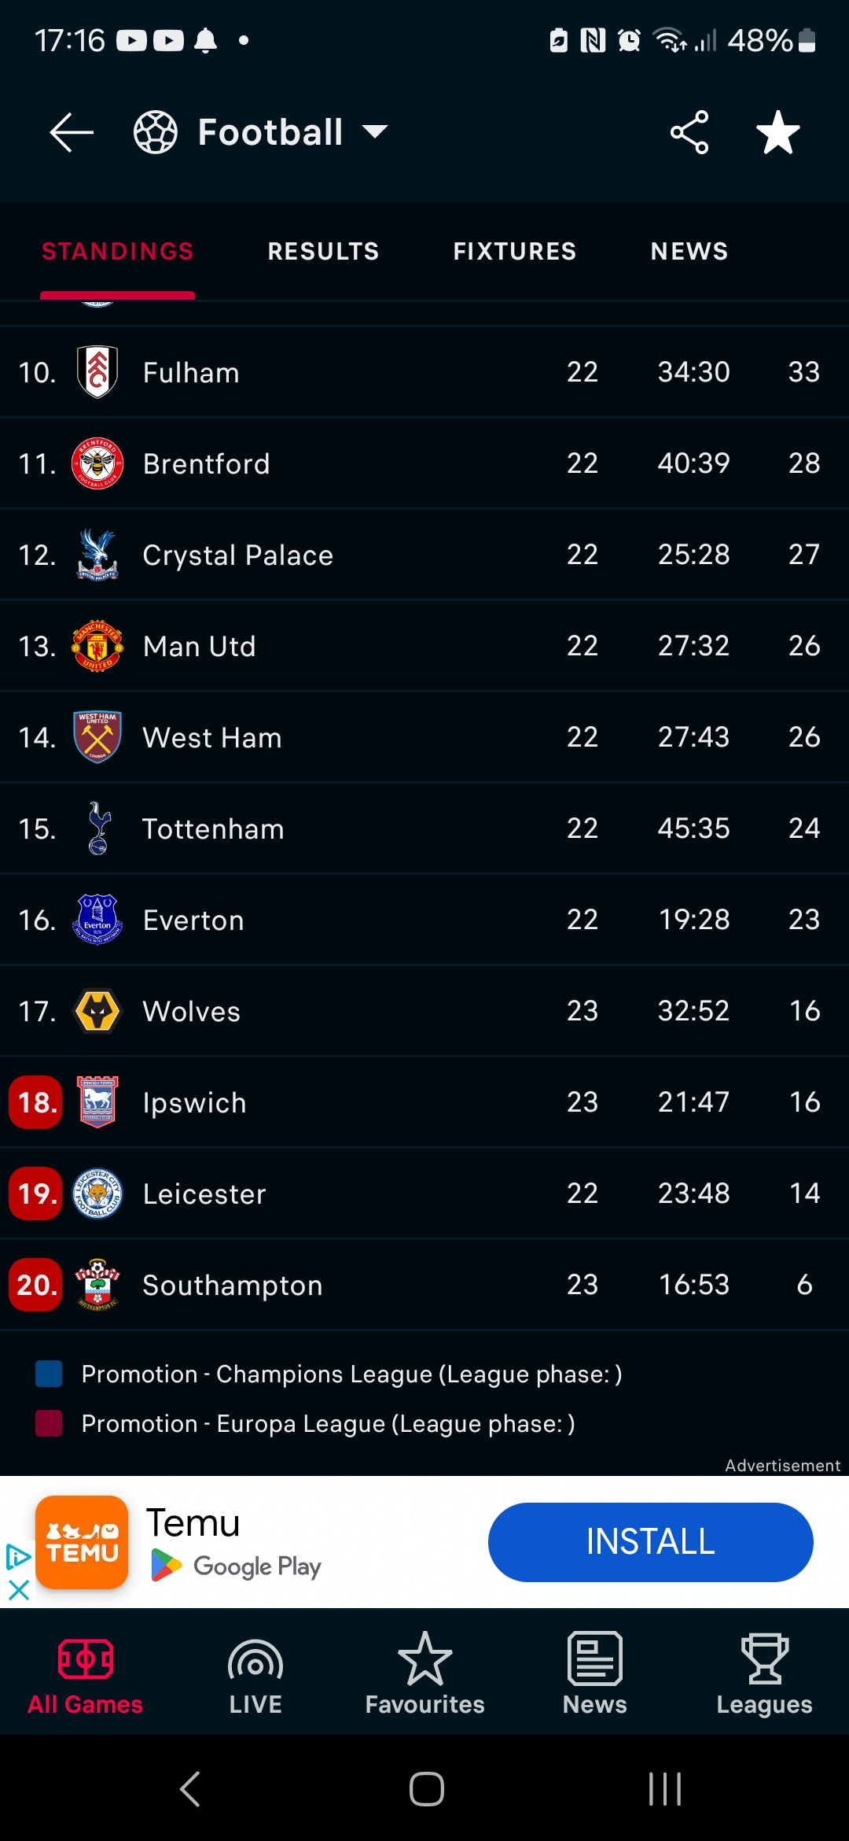849x1841 pixels.
Task: Switch to the Results tab
Action: coord(323,252)
